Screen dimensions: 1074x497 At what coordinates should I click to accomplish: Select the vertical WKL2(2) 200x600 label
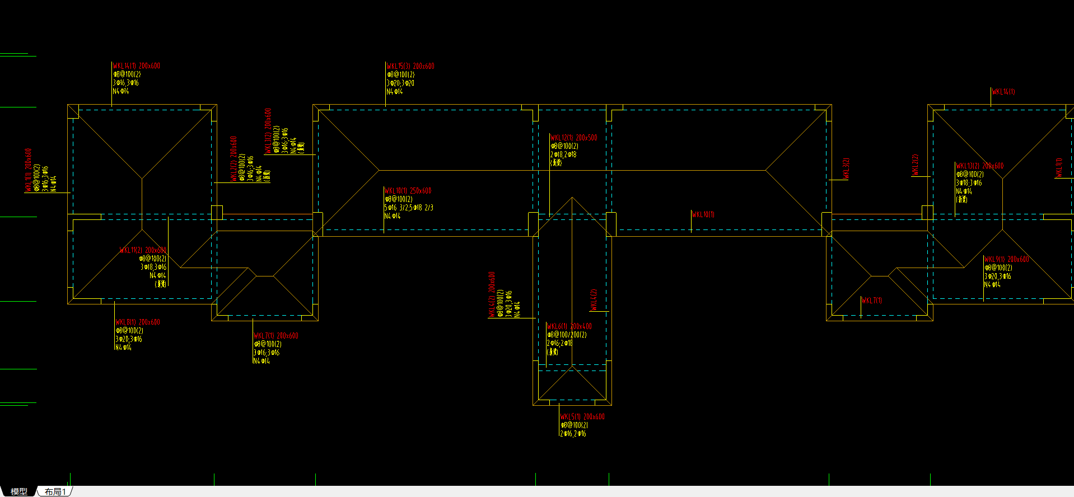(x=234, y=159)
